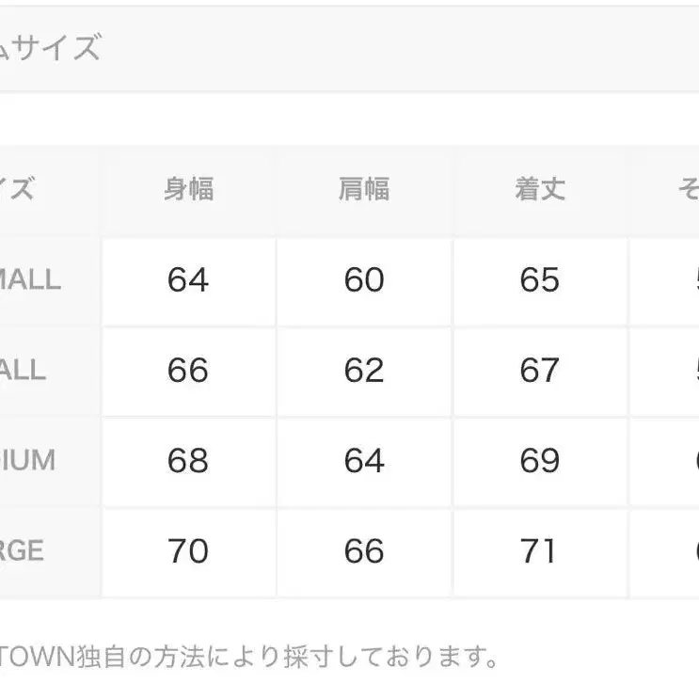Click the measurement method footnote text
The width and height of the screenshot is (699, 699).
[249, 656]
